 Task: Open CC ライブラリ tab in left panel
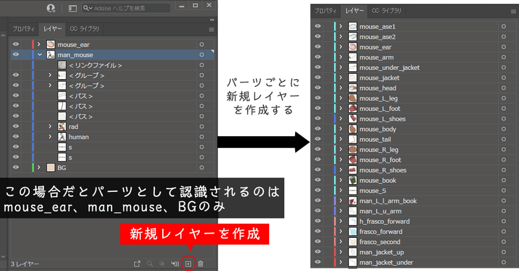[84, 29]
